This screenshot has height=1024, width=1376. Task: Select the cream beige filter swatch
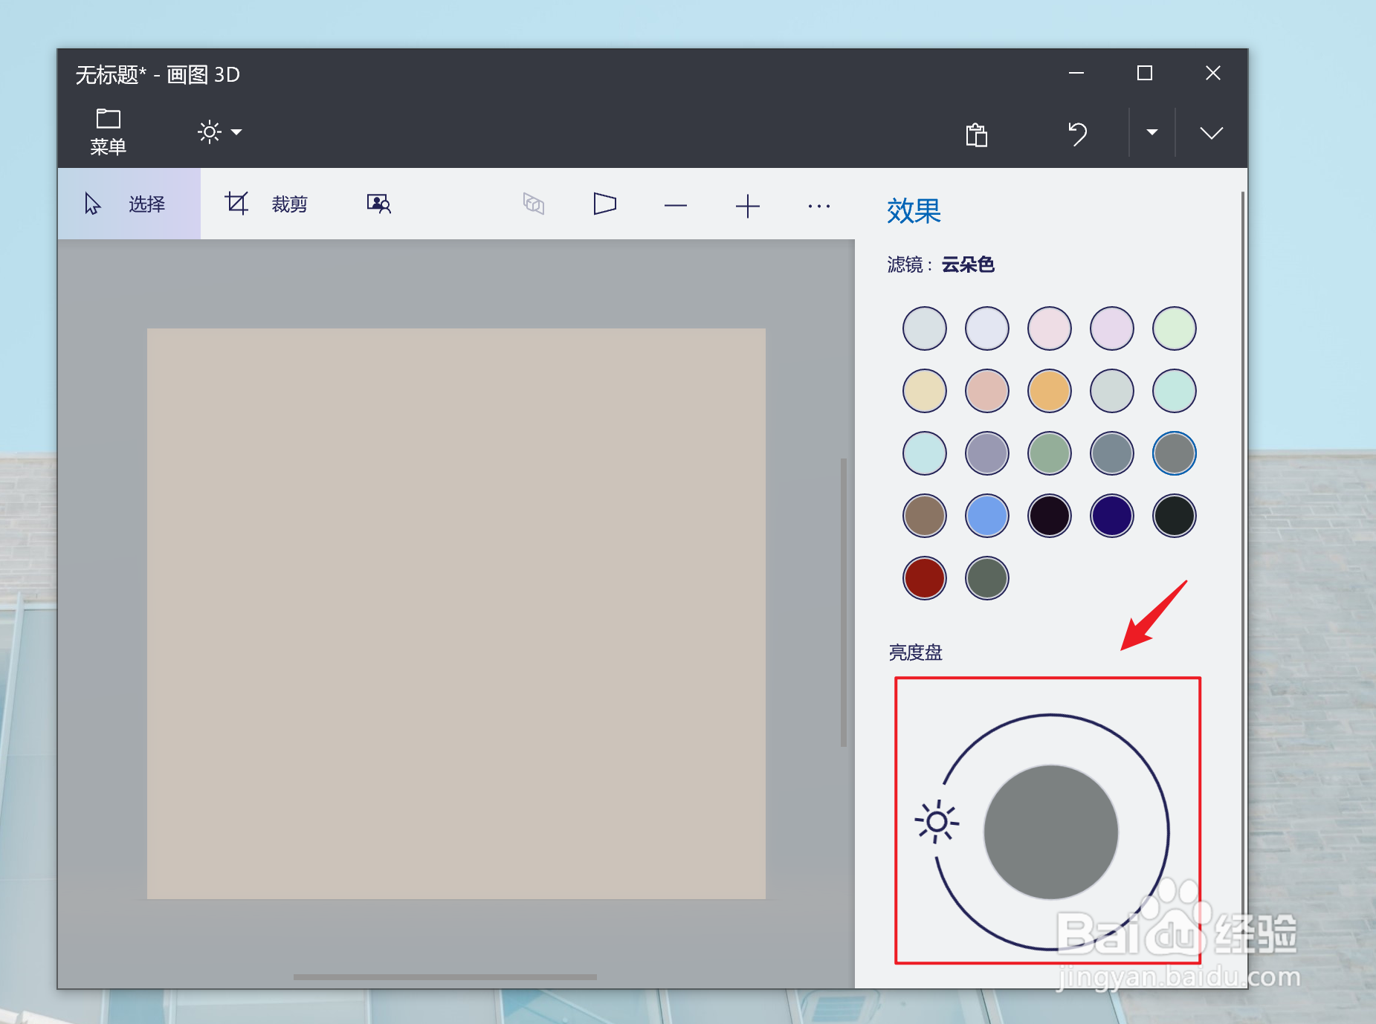(925, 391)
